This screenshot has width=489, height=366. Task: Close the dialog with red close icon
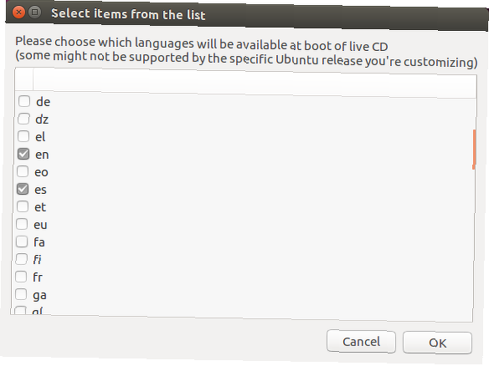[x=19, y=12]
